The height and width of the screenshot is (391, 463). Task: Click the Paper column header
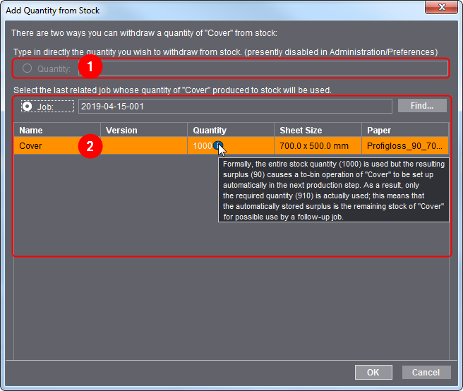pos(405,131)
